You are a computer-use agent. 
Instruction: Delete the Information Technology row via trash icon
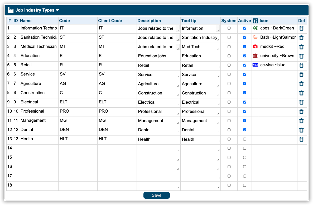301,28
